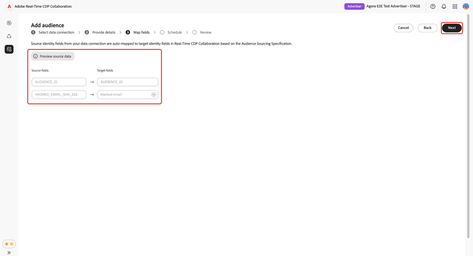Click Adobe Real-Time CDP Collaboration title

click(43, 6)
